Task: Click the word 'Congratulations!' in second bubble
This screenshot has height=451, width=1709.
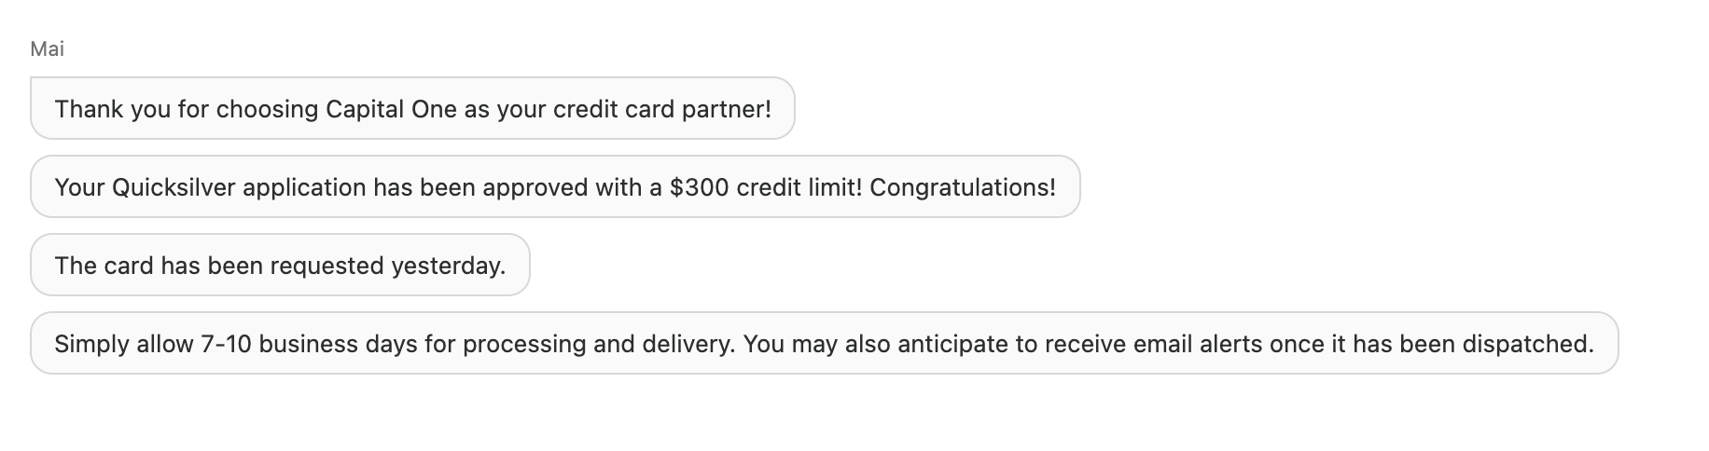Action: click(x=963, y=187)
